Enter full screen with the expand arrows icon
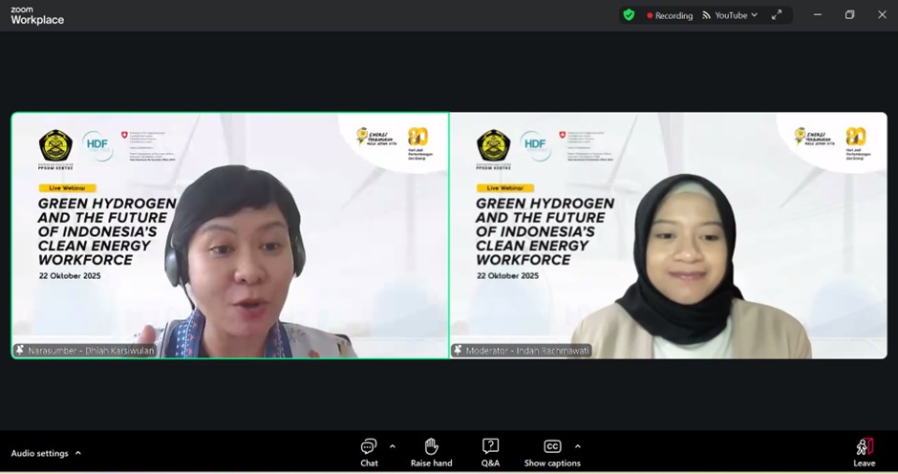Viewport: 898px width, 474px height. (777, 15)
